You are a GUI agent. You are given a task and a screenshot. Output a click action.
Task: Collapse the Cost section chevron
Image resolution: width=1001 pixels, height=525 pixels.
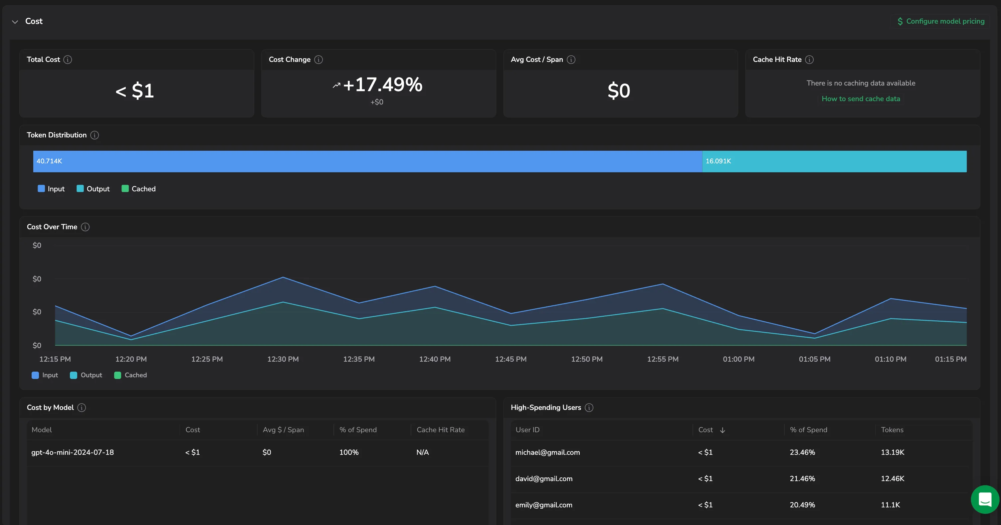[x=15, y=22]
